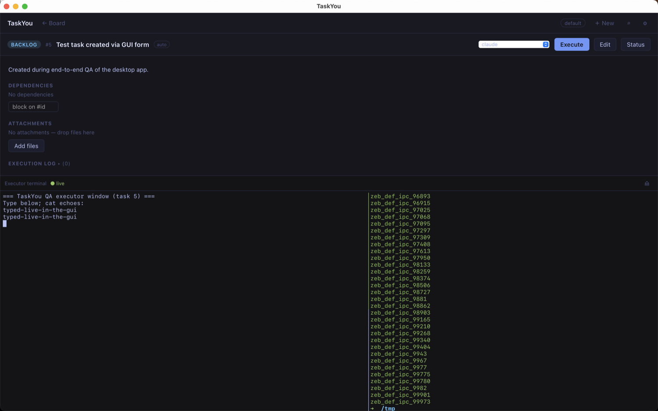Select zeb_def_ipc_9982 in terminal

(x=398, y=388)
